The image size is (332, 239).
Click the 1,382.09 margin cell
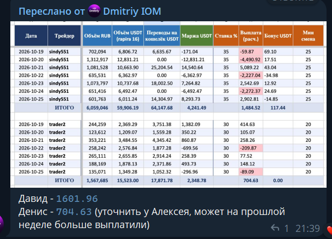[x=197, y=124]
